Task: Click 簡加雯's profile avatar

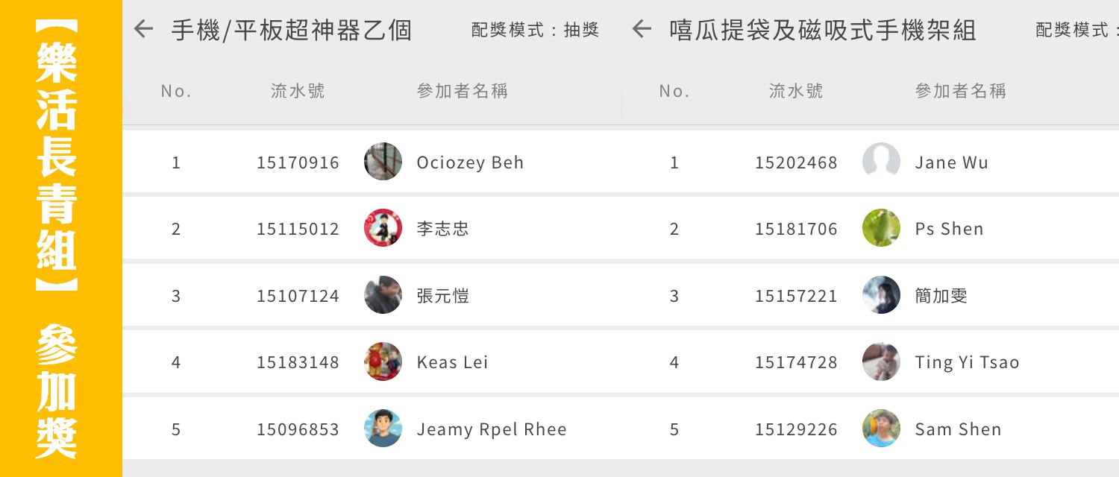Action: 881,295
